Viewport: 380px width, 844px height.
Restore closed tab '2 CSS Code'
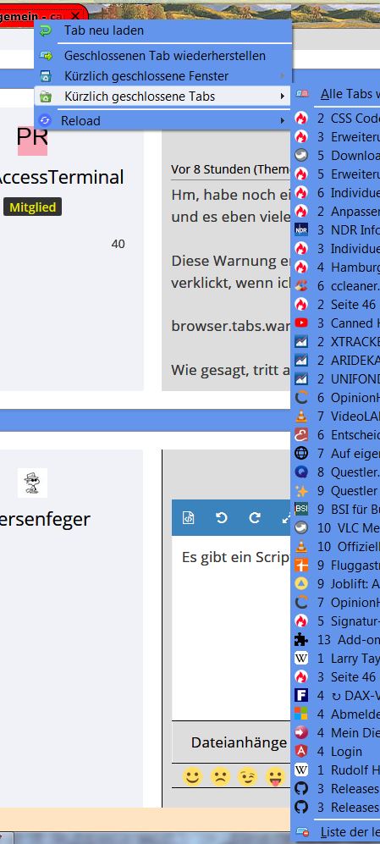(338, 119)
